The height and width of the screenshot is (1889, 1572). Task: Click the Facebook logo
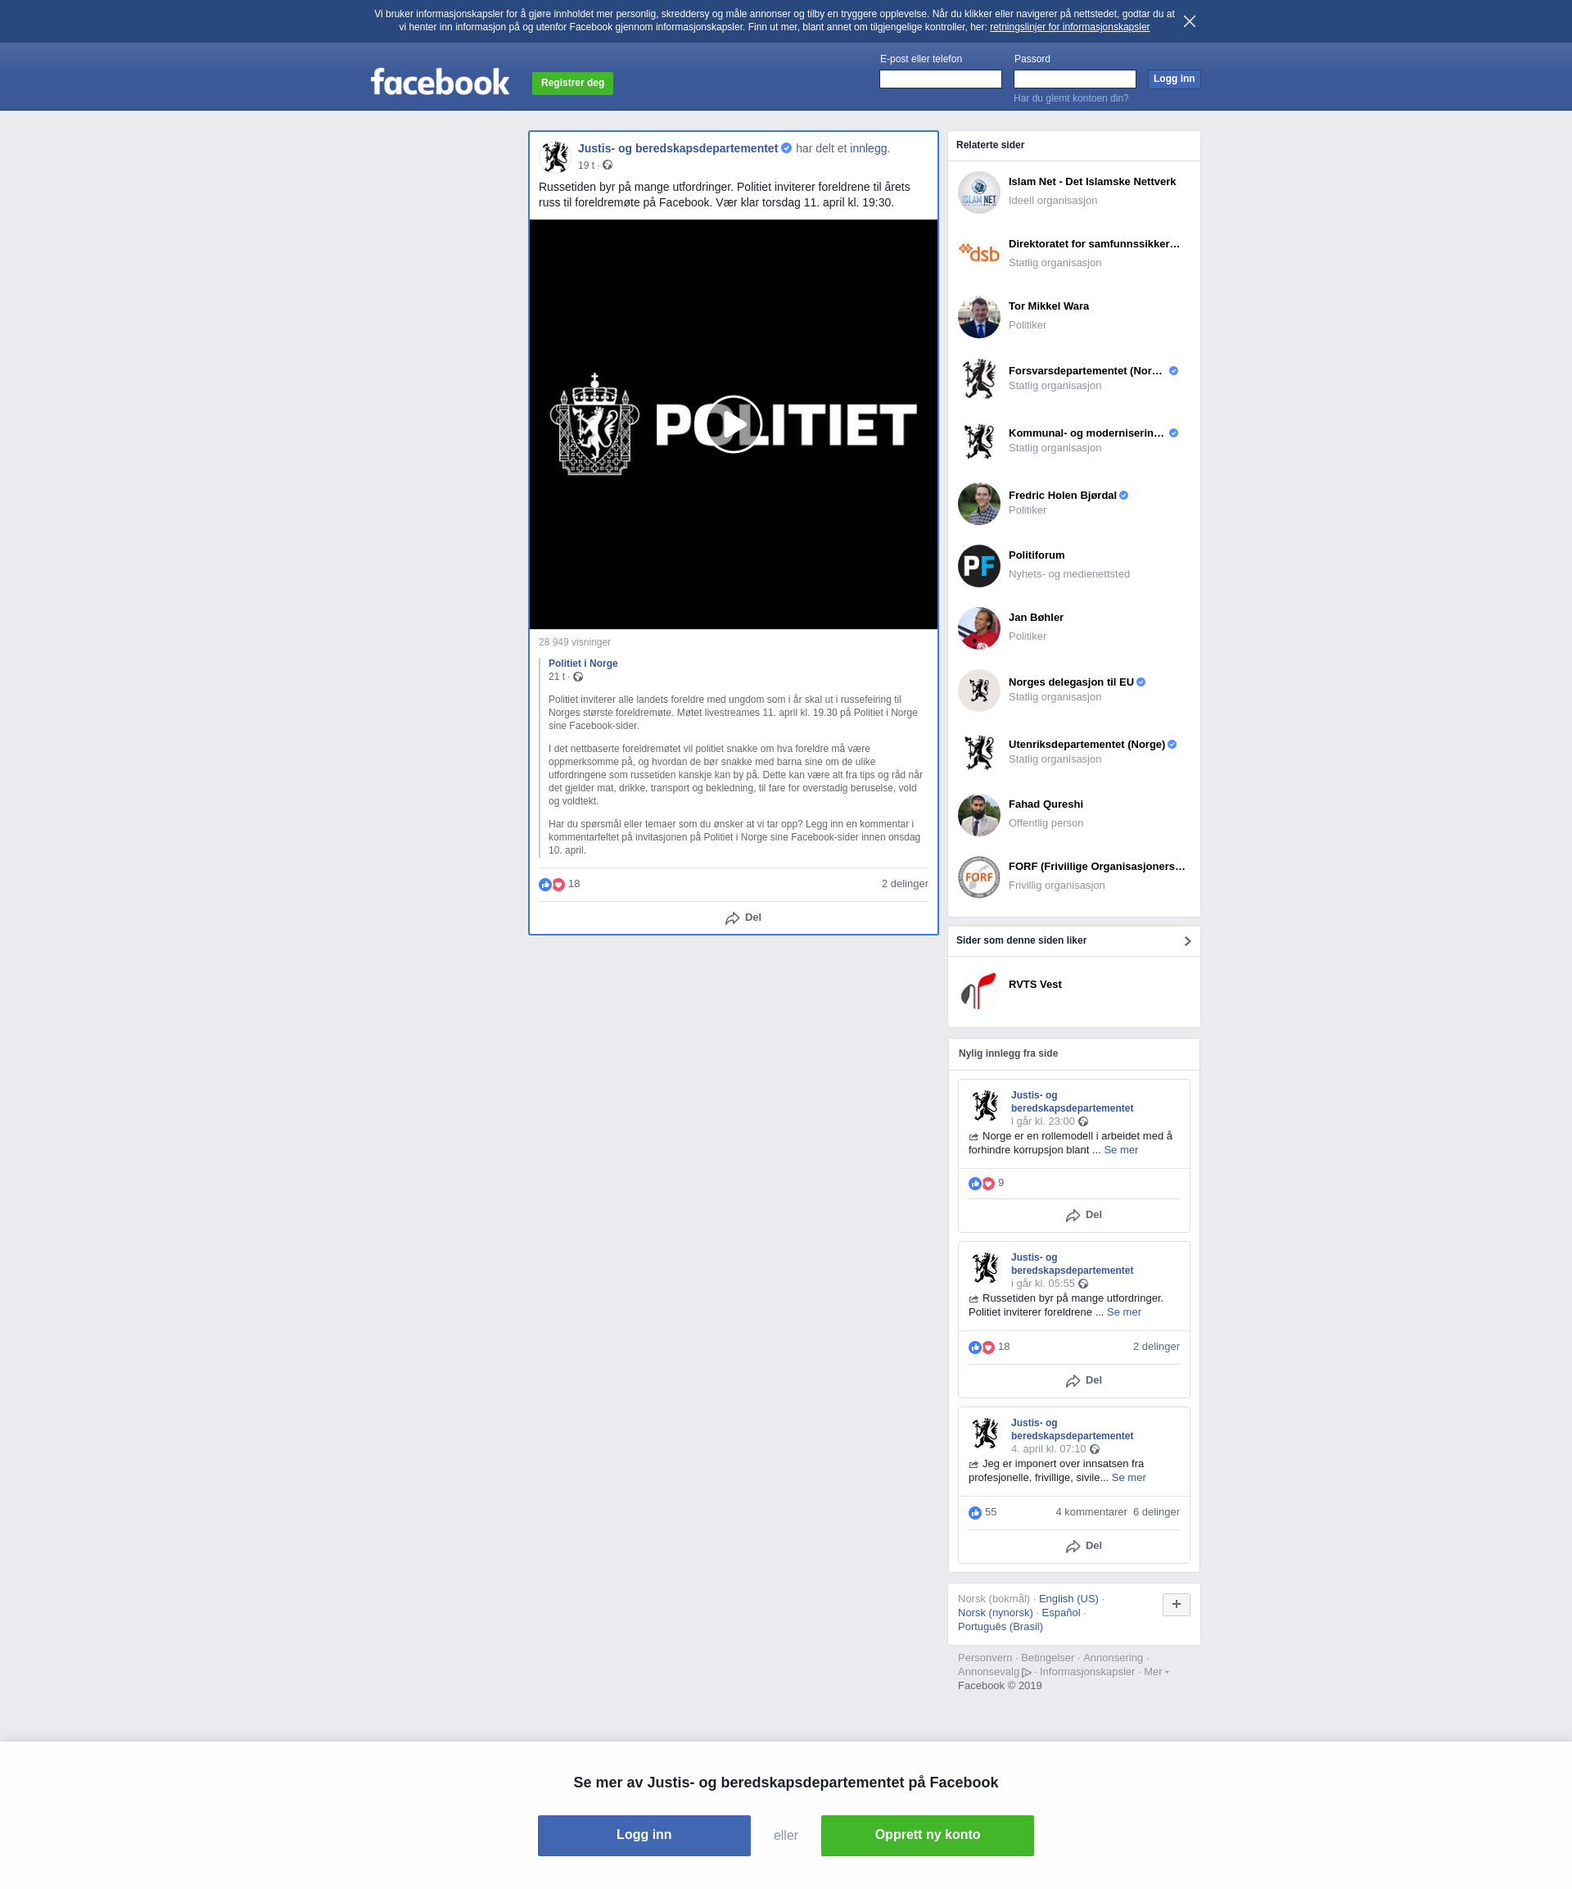pyautogui.click(x=440, y=82)
